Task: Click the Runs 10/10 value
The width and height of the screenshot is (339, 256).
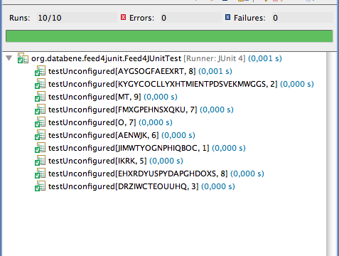Action: pos(77,18)
